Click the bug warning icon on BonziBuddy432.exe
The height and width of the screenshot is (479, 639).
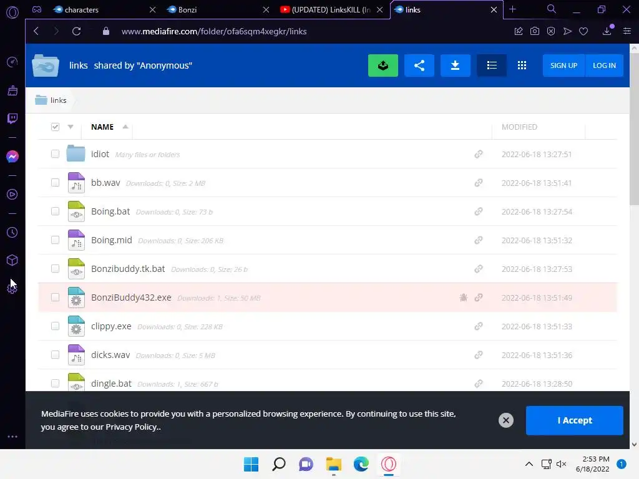tap(464, 298)
